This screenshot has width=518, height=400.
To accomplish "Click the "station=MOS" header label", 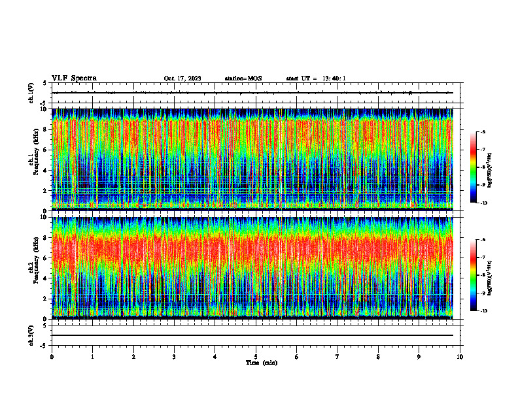I will [243, 78].
